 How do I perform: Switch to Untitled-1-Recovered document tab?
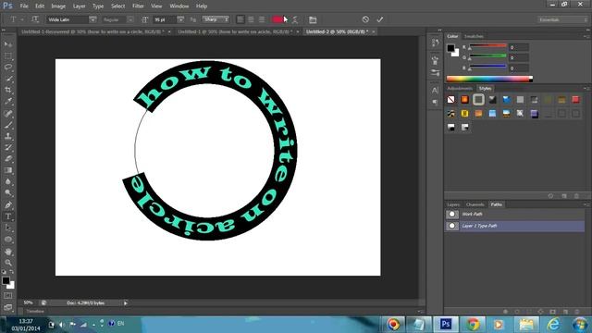tap(93, 31)
